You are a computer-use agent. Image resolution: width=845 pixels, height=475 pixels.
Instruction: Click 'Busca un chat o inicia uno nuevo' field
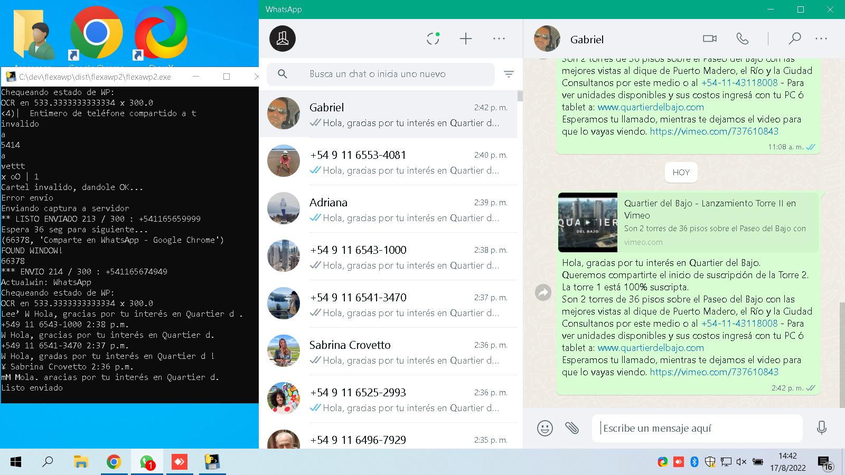(381, 74)
